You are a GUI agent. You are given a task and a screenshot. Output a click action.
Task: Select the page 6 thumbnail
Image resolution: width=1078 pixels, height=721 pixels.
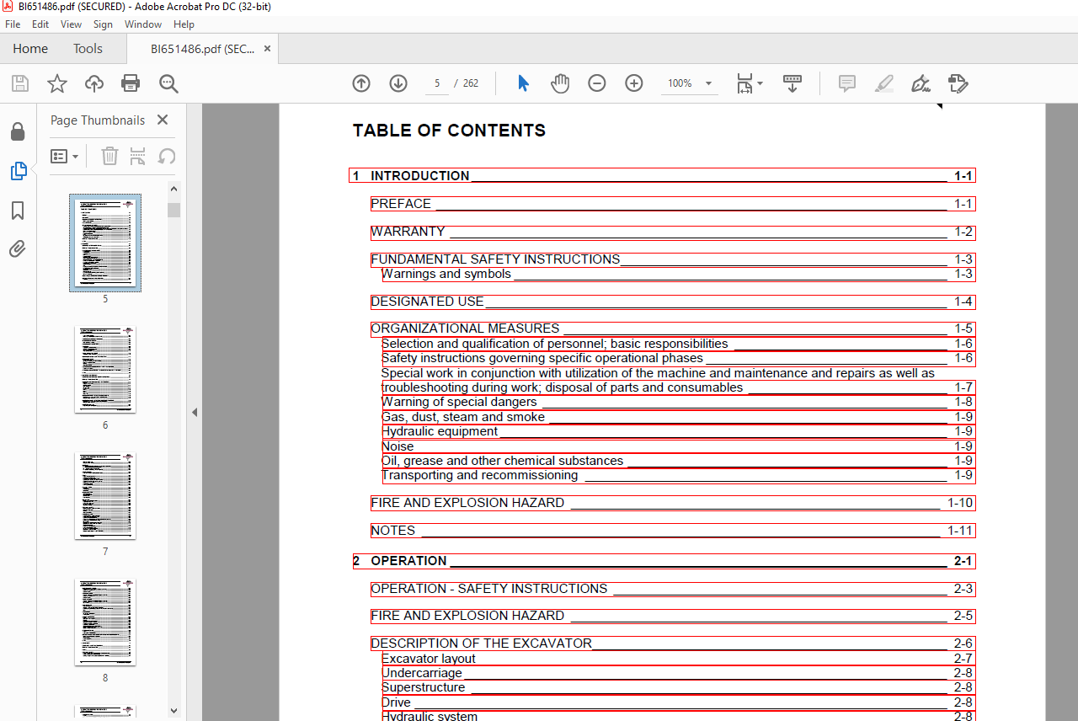pos(105,369)
